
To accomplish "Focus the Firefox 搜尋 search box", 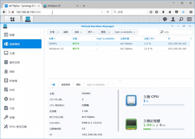I will click(x=129, y=12).
